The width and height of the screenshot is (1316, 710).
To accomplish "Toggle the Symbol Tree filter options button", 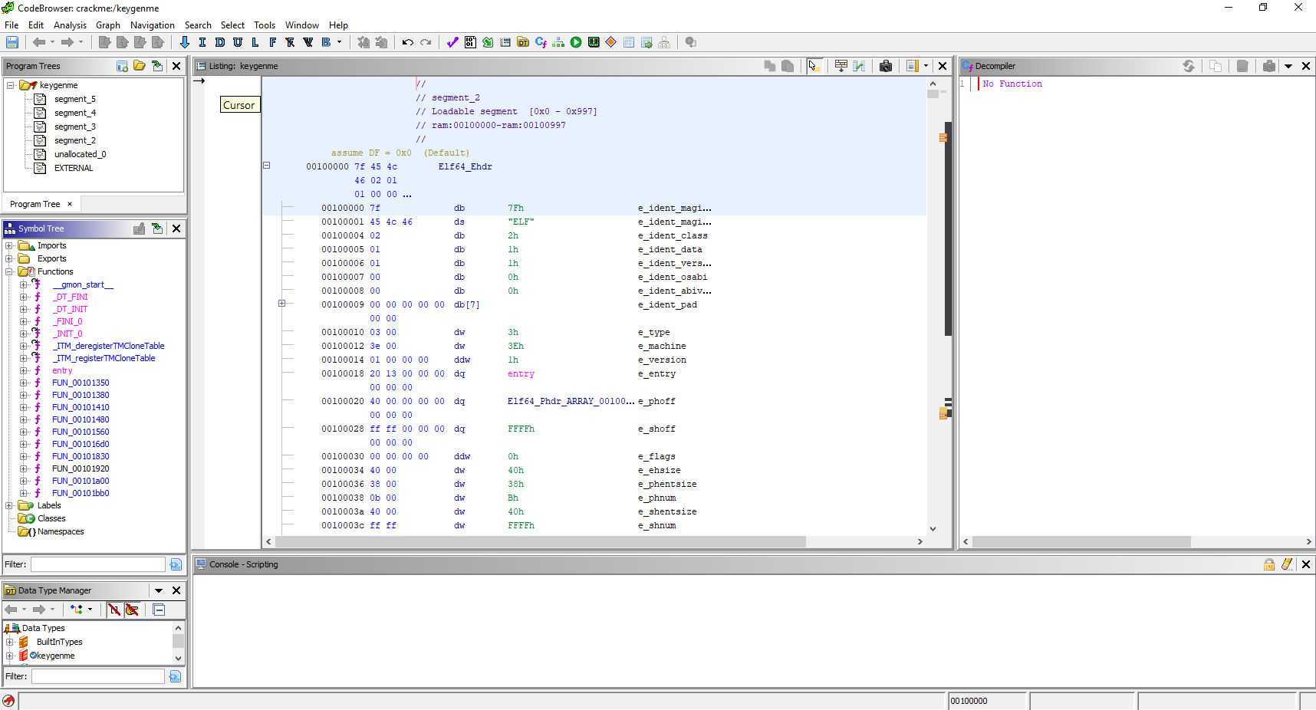I will pos(176,564).
